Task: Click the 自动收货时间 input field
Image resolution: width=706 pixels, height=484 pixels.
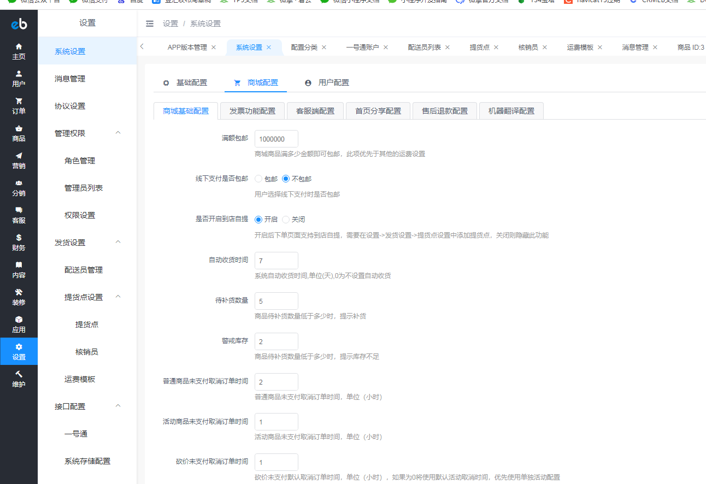Action: (x=276, y=261)
